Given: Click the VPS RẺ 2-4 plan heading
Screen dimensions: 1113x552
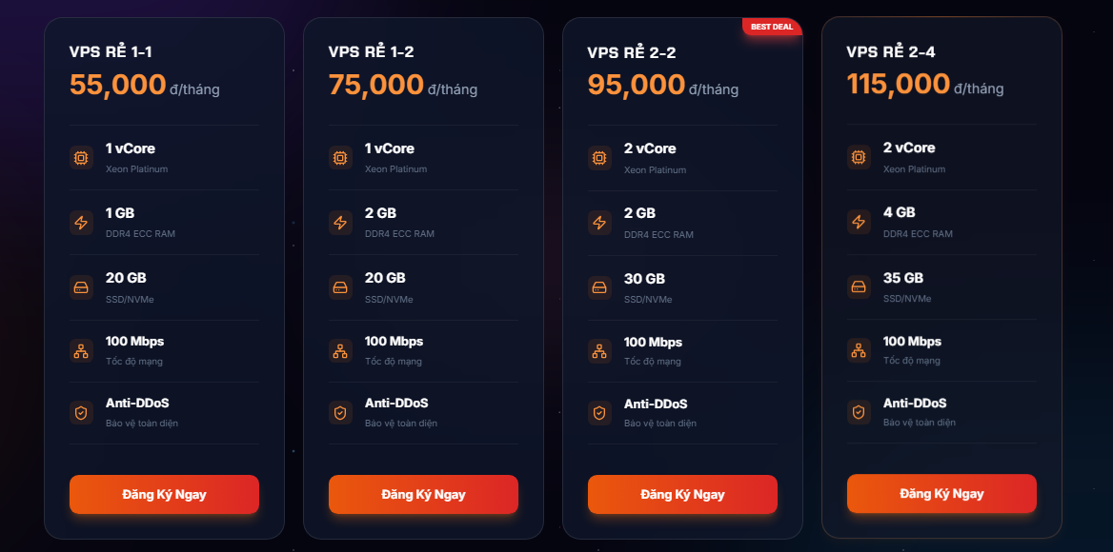Looking at the screenshot, I should coord(891,52).
